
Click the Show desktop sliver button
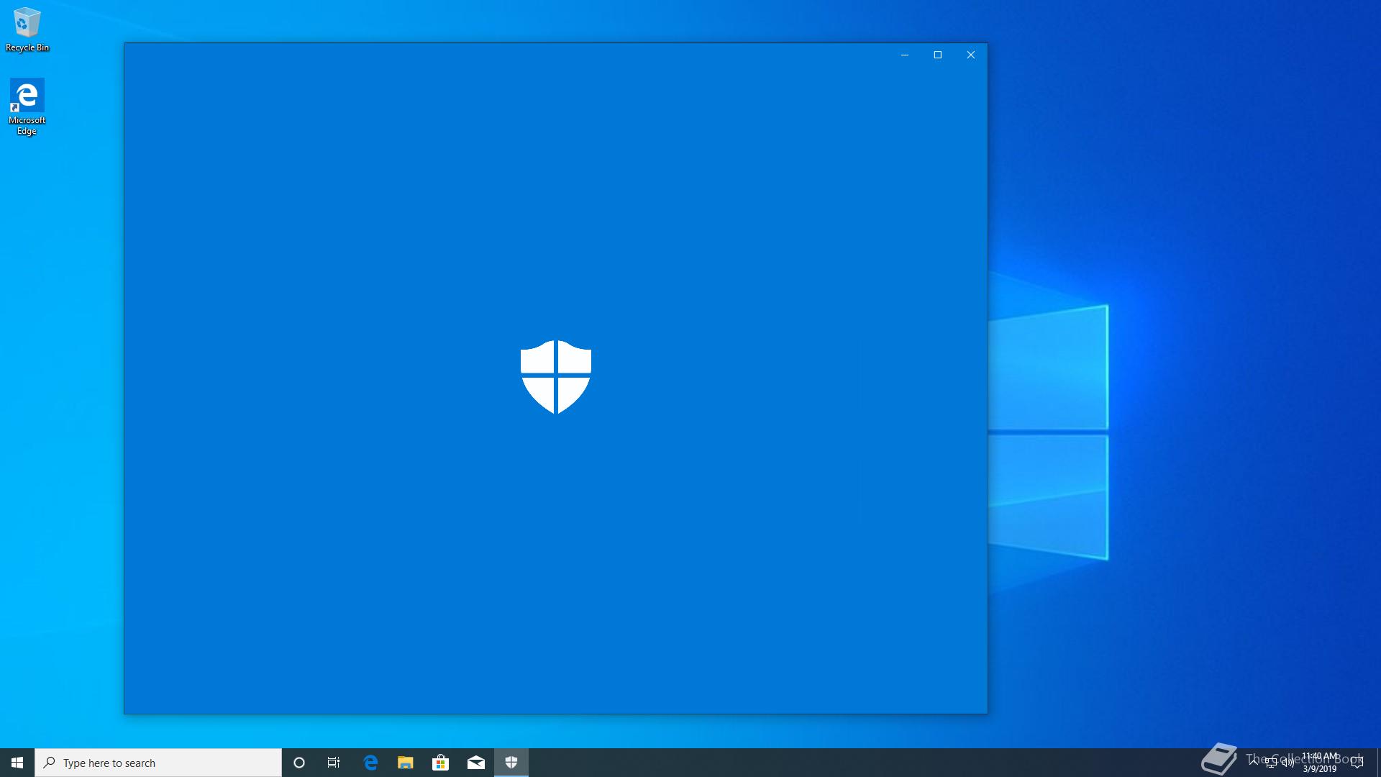click(1379, 763)
